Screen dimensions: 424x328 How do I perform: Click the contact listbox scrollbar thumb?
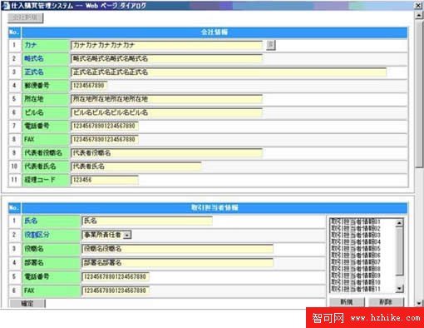coord(399,251)
